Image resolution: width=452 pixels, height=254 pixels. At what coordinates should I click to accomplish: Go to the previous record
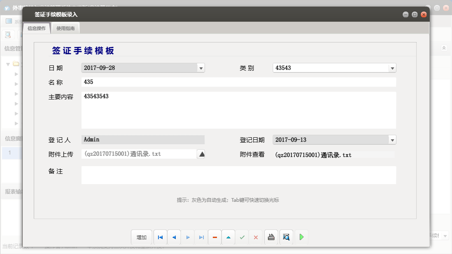(174, 237)
